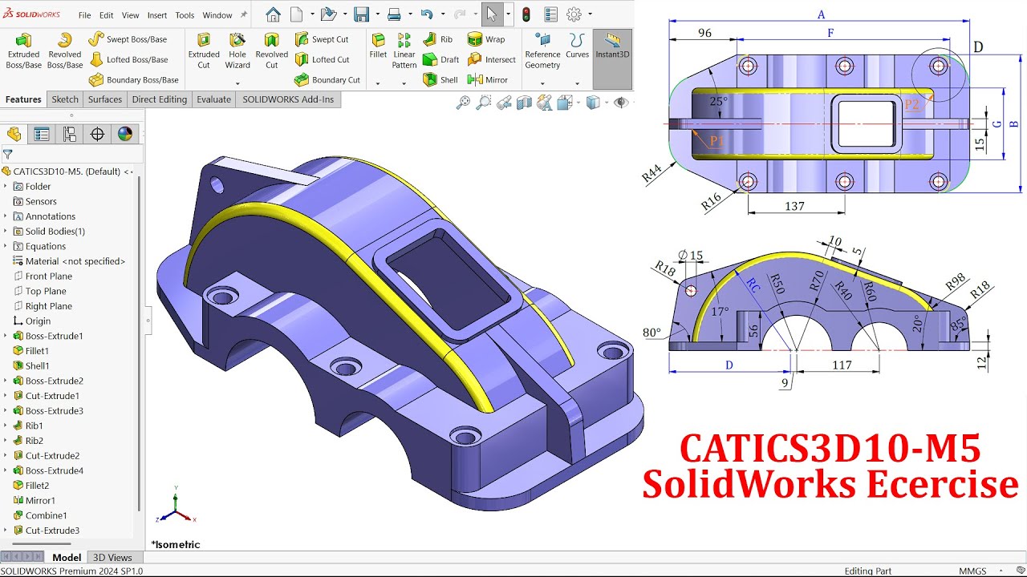Choose the Swept Cut command
The width and height of the screenshot is (1027, 577).
321,39
